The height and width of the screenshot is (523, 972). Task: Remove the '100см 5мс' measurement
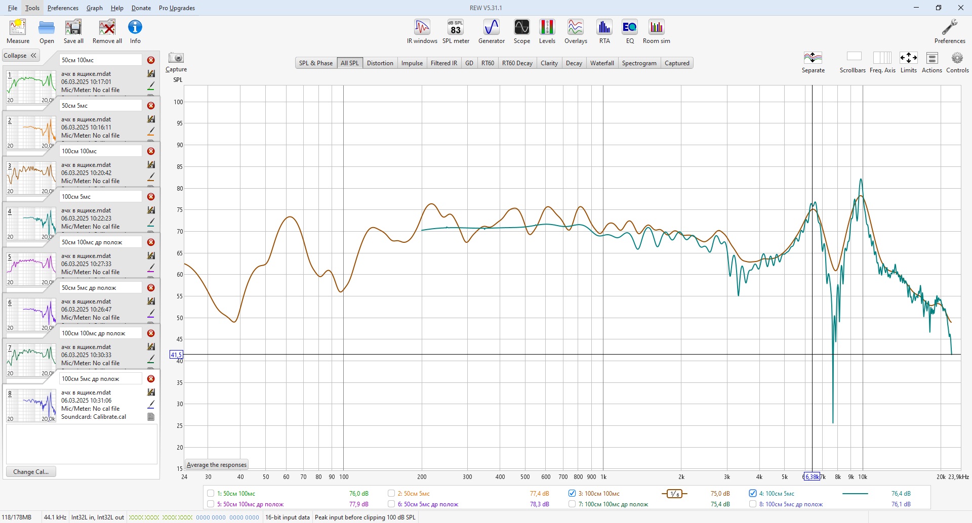coord(151,197)
